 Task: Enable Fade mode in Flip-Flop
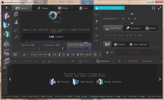click(x=121, y=35)
